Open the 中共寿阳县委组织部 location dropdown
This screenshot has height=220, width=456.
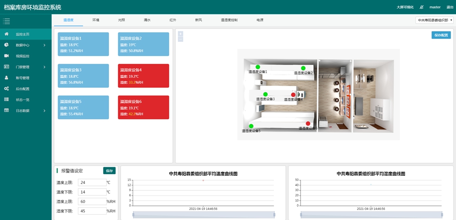point(434,20)
